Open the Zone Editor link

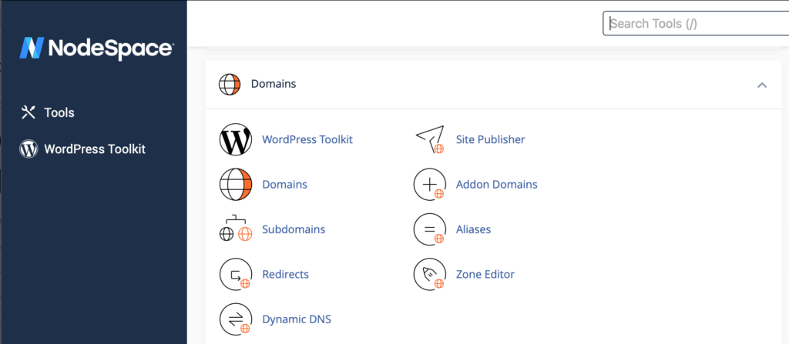485,275
